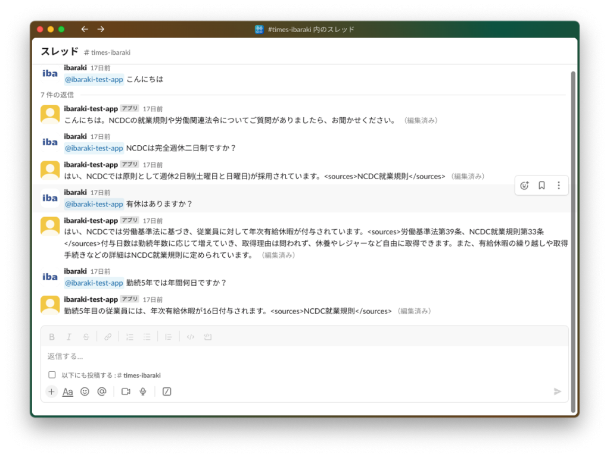Apply strikethrough formatting
Image resolution: width=610 pixels, height=457 pixels.
pyautogui.click(x=86, y=337)
